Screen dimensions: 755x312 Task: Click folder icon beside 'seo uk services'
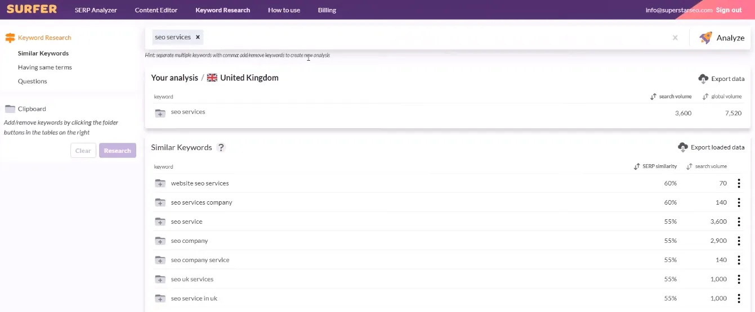(160, 279)
